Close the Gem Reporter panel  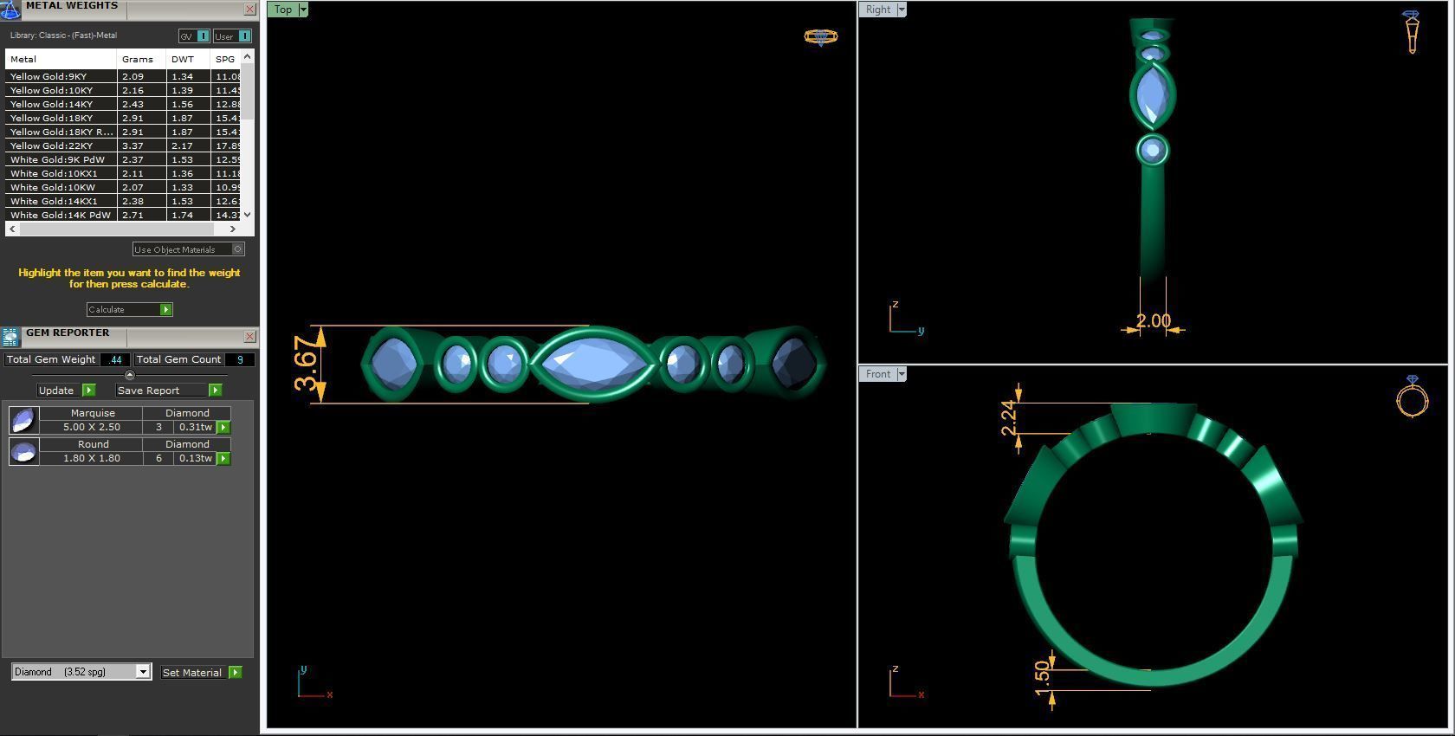(x=249, y=336)
